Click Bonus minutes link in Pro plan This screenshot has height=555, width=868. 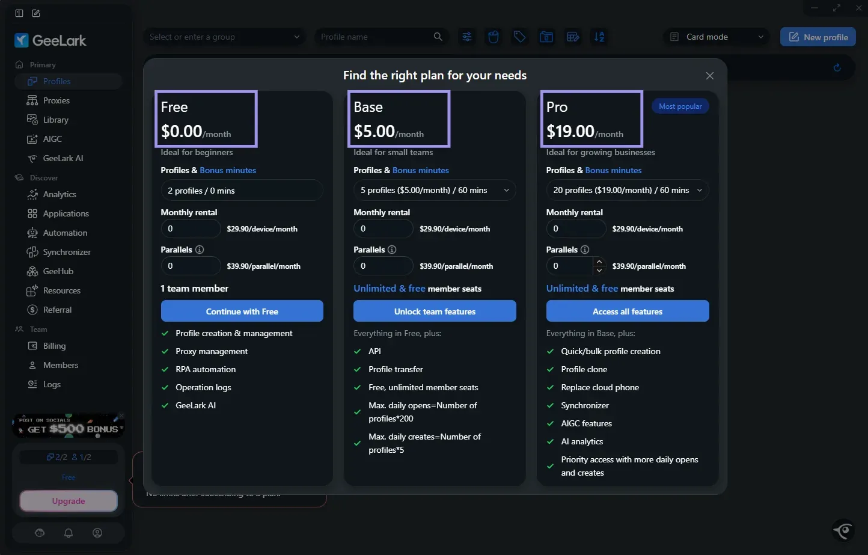pos(613,170)
